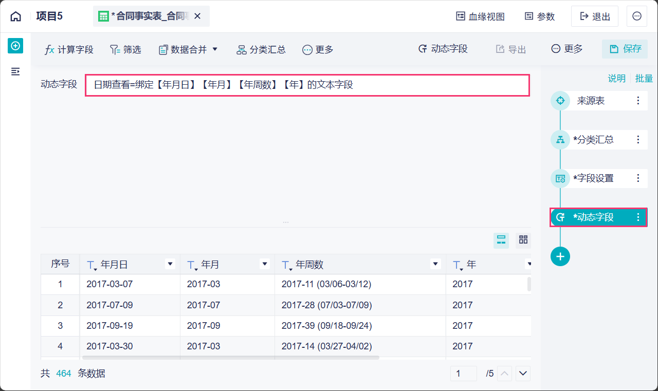Open 分类汇总 group summary
The image size is (658, 391).
[x=261, y=49]
